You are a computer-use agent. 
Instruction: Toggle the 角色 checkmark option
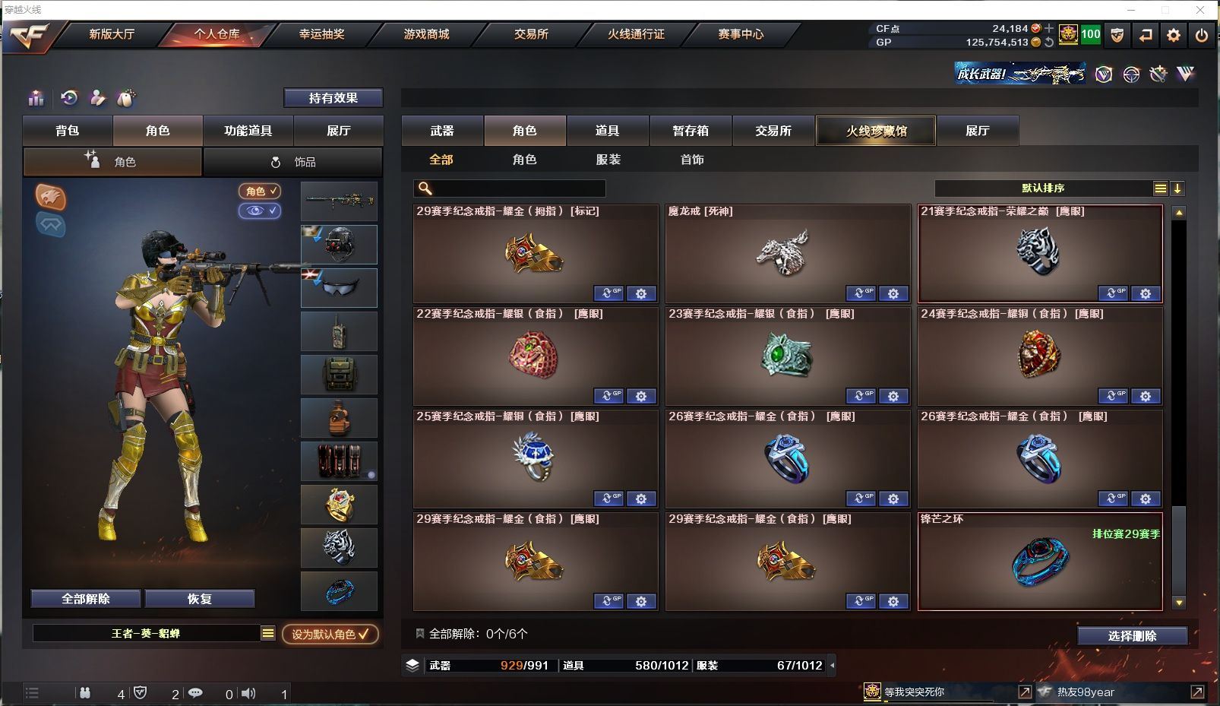coord(260,192)
